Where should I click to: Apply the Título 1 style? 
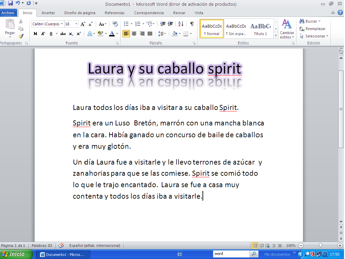click(x=260, y=29)
